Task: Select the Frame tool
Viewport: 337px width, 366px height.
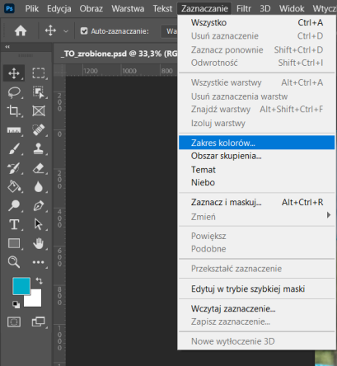Action: click(x=39, y=111)
